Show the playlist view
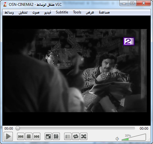Viewport: 153px width, 144px height. click(68, 136)
